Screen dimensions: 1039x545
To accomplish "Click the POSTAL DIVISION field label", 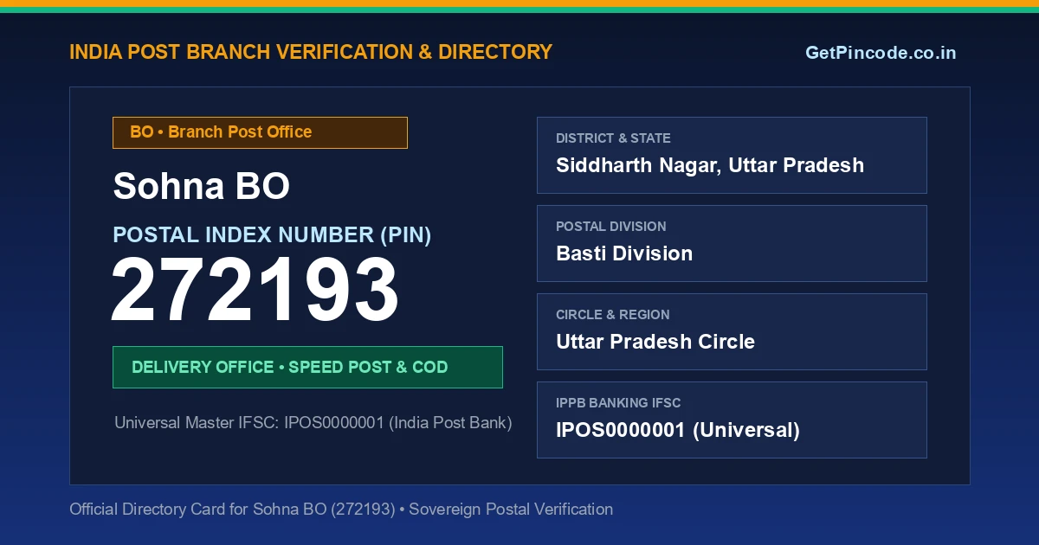I will point(611,227).
